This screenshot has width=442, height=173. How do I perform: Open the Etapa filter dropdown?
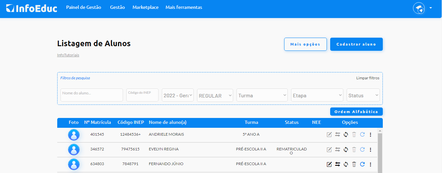317,95
